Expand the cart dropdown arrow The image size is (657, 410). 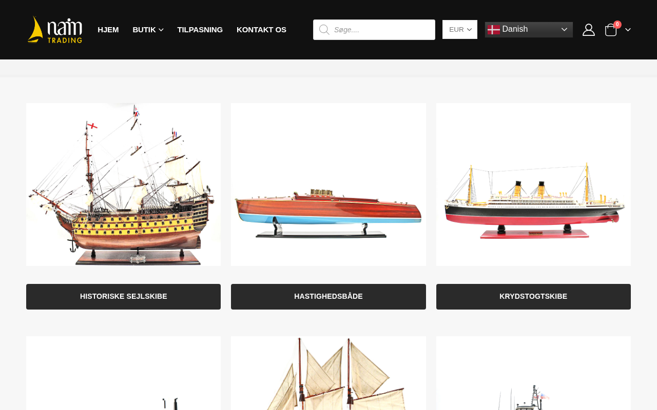628,30
